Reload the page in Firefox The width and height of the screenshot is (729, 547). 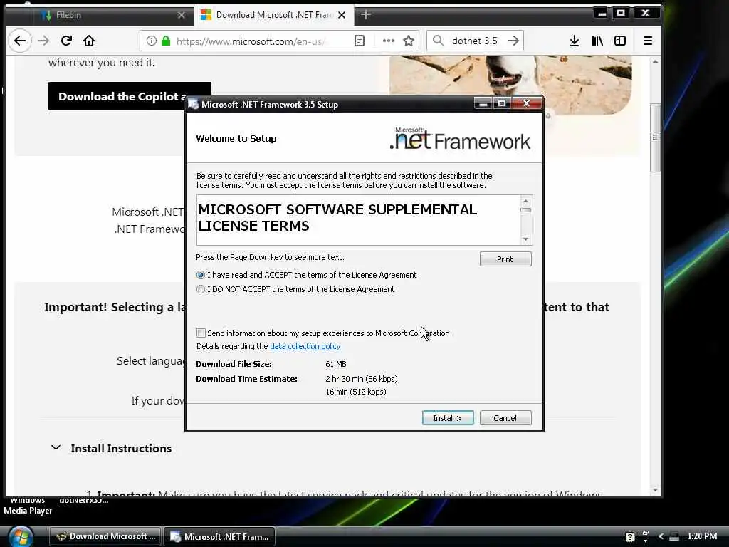66,41
